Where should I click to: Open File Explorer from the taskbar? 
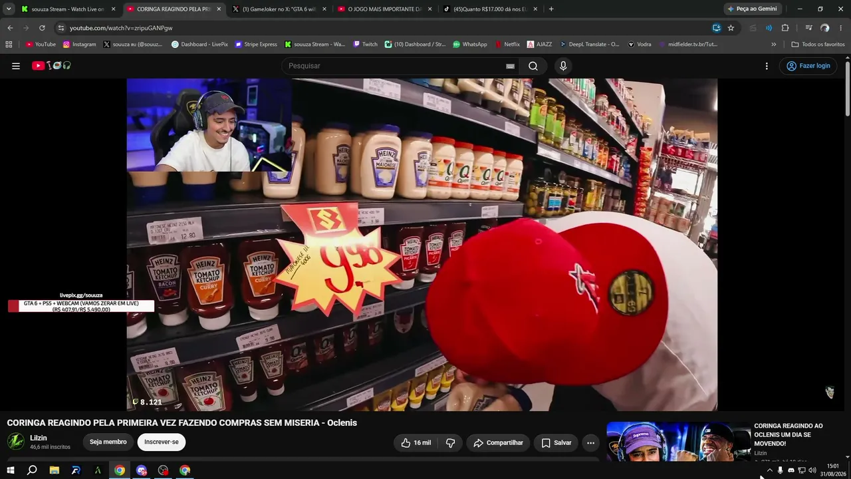click(55, 470)
